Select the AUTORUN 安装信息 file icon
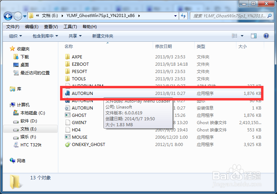 (67, 108)
